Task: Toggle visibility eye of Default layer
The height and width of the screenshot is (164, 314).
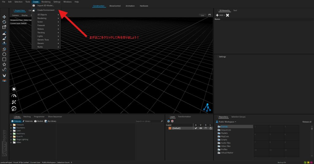Action: (201, 128)
